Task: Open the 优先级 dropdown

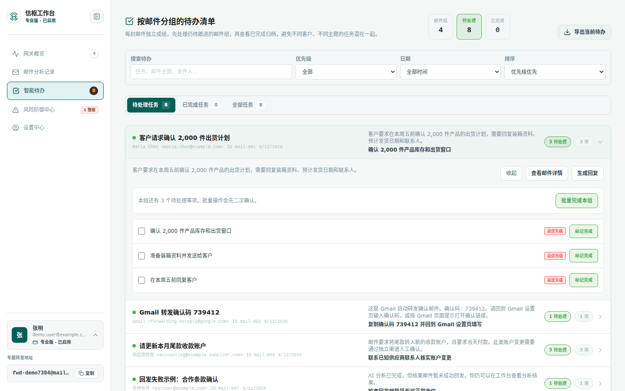Action: click(346, 72)
